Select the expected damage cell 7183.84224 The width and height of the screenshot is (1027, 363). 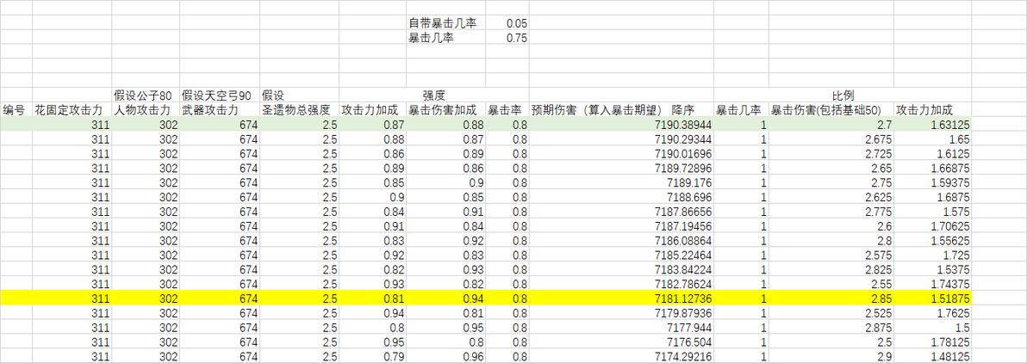[x=621, y=269]
